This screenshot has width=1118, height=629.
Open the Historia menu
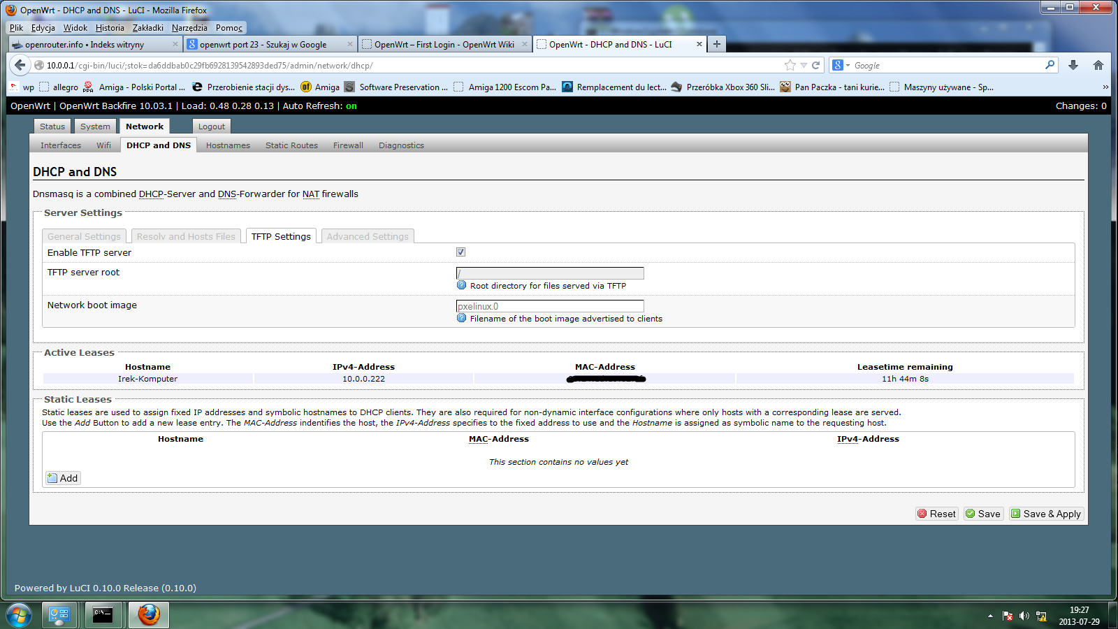pyautogui.click(x=110, y=28)
